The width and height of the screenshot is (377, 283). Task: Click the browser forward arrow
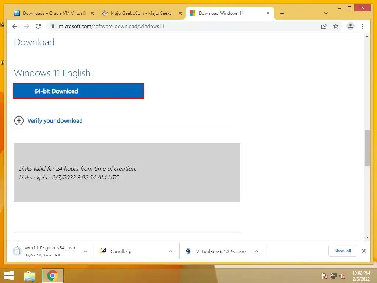coord(27,26)
